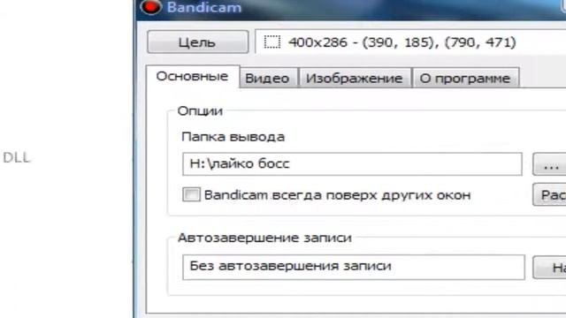Click the Папка вывода path field
566x318 pixels.
point(352,164)
